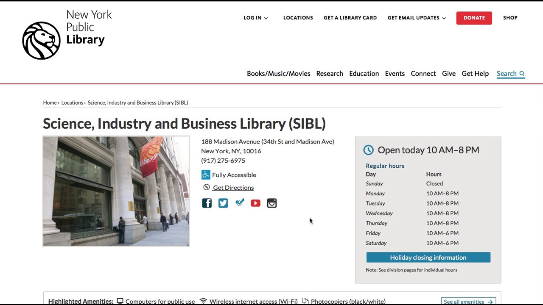The image size is (543, 305).
Task: Open the Connect menu
Action: [x=423, y=74]
